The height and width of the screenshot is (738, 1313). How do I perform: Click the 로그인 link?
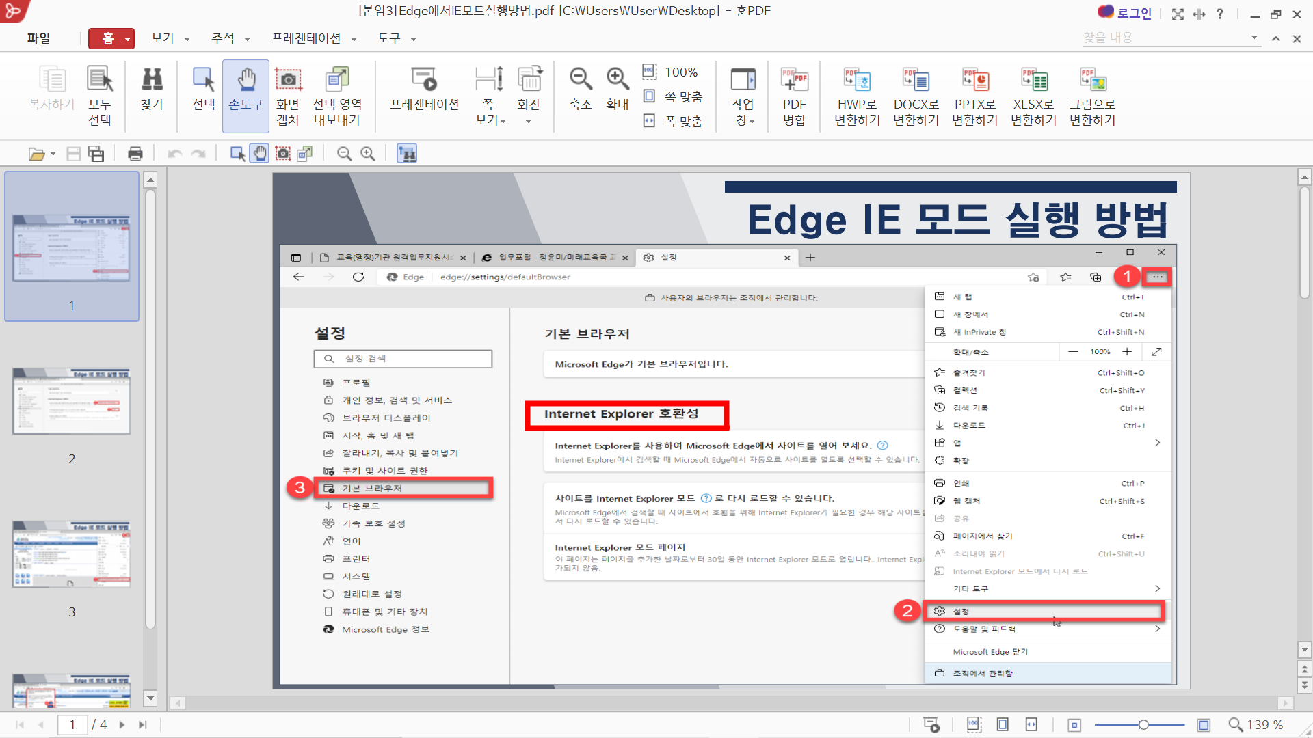pos(1135,13)
